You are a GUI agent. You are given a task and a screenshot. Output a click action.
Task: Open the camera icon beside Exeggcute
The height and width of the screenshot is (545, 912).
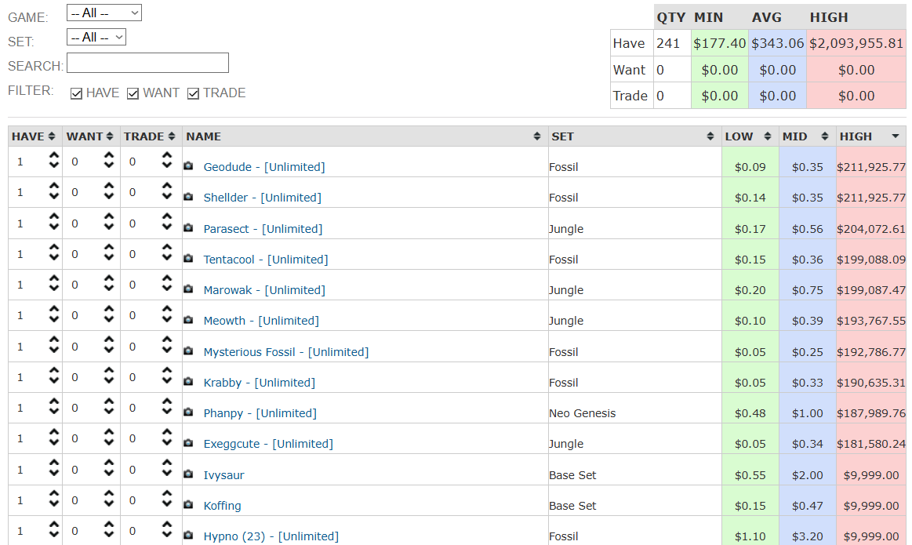pyautogui.click(x=188, y=442)
